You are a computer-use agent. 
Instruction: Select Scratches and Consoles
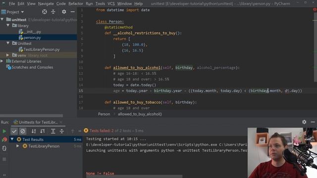tap(30, 67)
